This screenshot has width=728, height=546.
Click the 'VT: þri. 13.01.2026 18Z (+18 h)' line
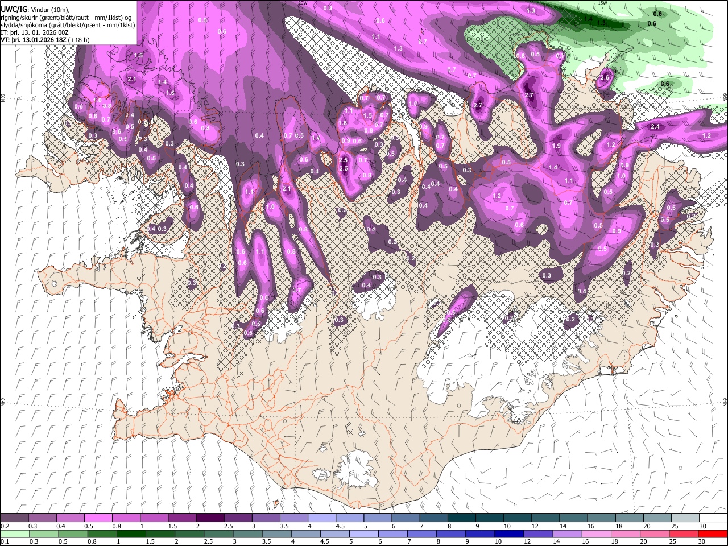point(45,40)
